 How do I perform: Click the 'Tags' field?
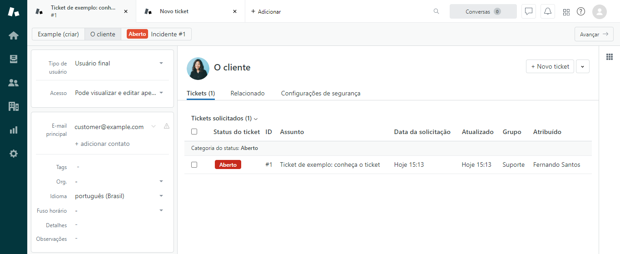119,167
